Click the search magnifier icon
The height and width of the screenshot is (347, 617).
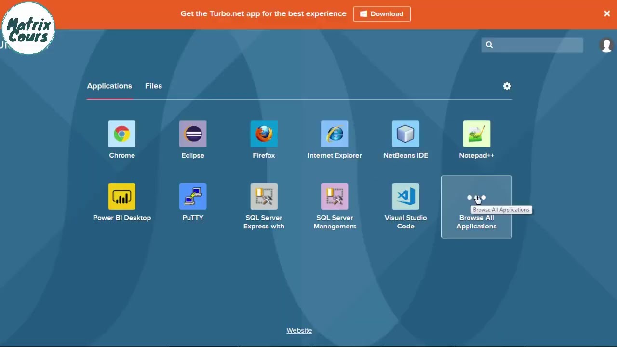pos(489,45)
